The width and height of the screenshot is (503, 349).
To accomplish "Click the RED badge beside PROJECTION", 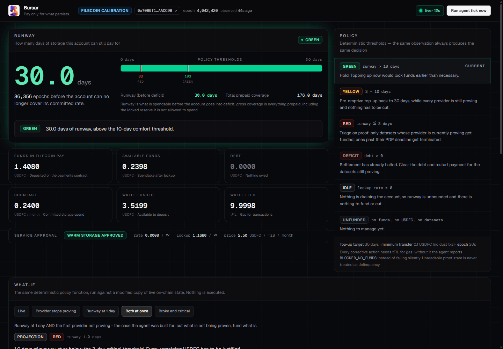I will [x=57, y=337].
